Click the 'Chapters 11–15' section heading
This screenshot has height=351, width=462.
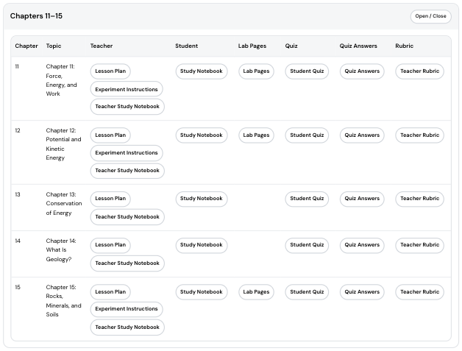36,16
